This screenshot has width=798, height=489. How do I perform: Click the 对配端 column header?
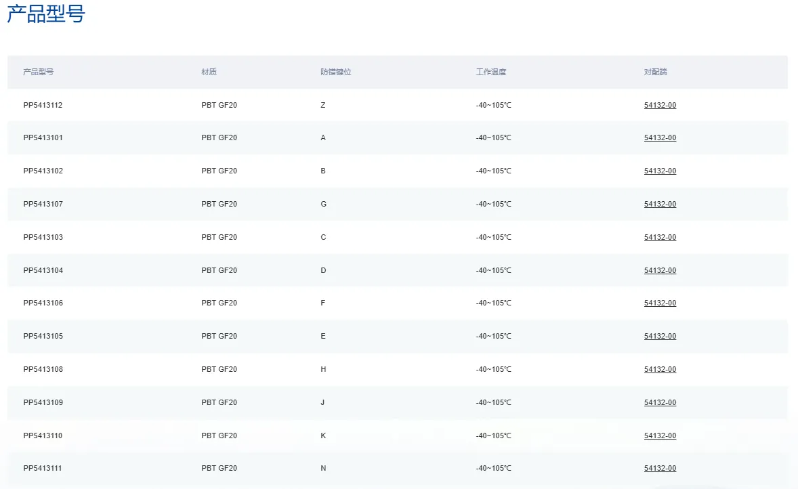(656, 72)
